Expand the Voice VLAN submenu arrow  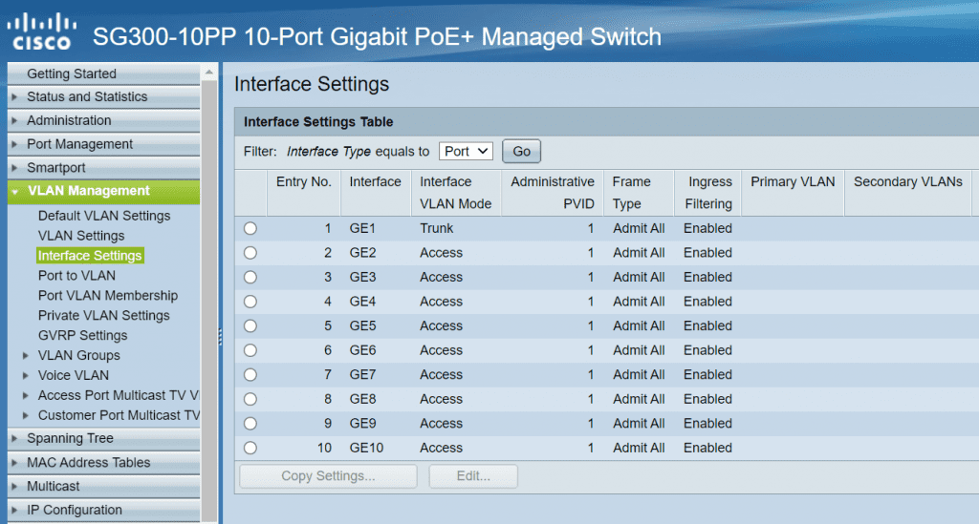[26, 376]
